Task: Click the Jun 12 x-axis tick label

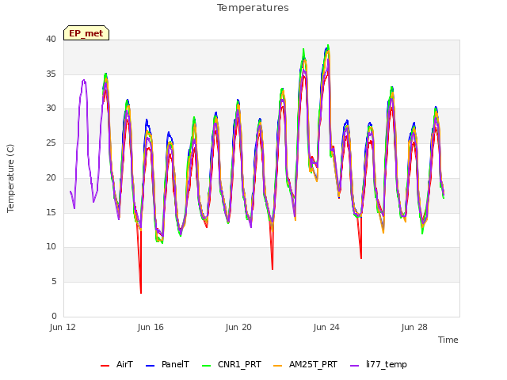Action: (x=63, y=327)
